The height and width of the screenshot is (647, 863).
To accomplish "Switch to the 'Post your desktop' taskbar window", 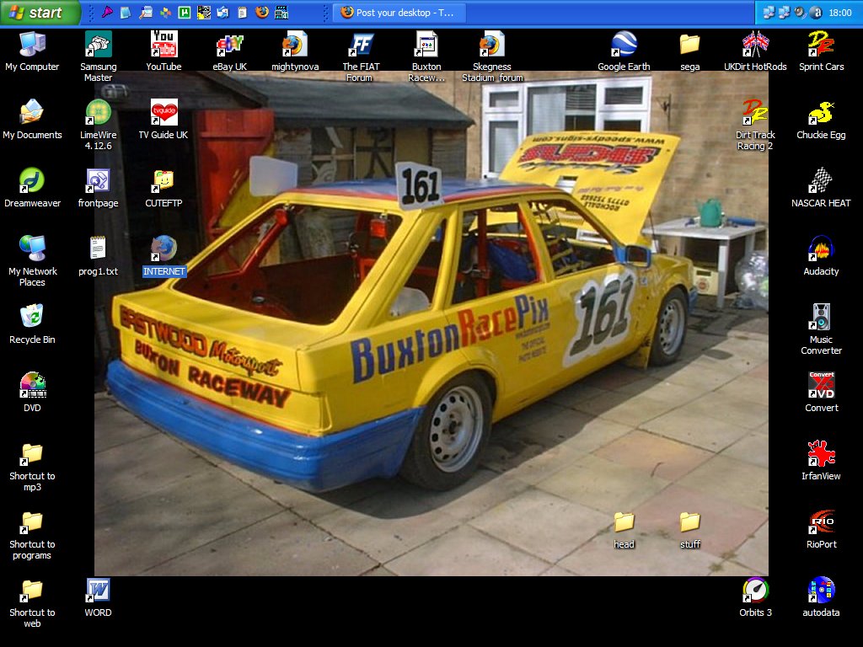I will 399,12.
